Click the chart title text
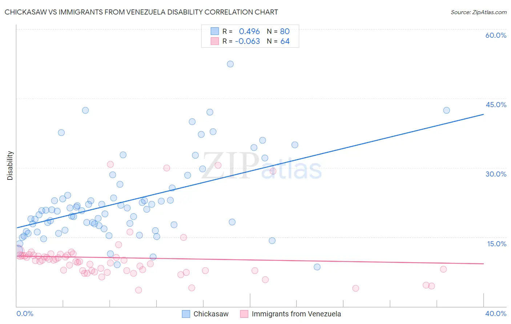This screenshot has width=511, height=324. pos(141,12)
